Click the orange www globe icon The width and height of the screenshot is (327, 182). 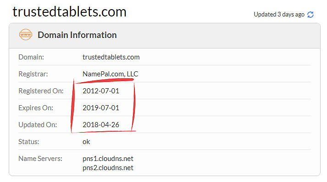(25, 35)
